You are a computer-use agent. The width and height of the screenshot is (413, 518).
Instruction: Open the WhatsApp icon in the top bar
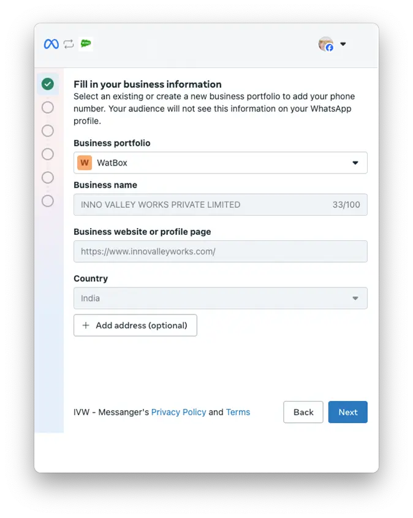86,44
